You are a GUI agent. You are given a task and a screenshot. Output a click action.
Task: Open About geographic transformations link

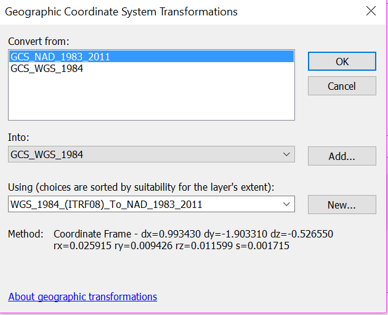83,297
